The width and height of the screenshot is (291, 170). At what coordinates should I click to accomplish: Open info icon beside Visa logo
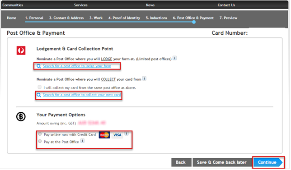click(127, 133)
